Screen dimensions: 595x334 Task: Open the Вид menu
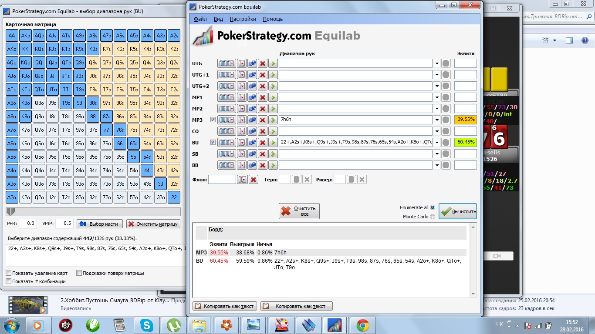pos(218,19)
